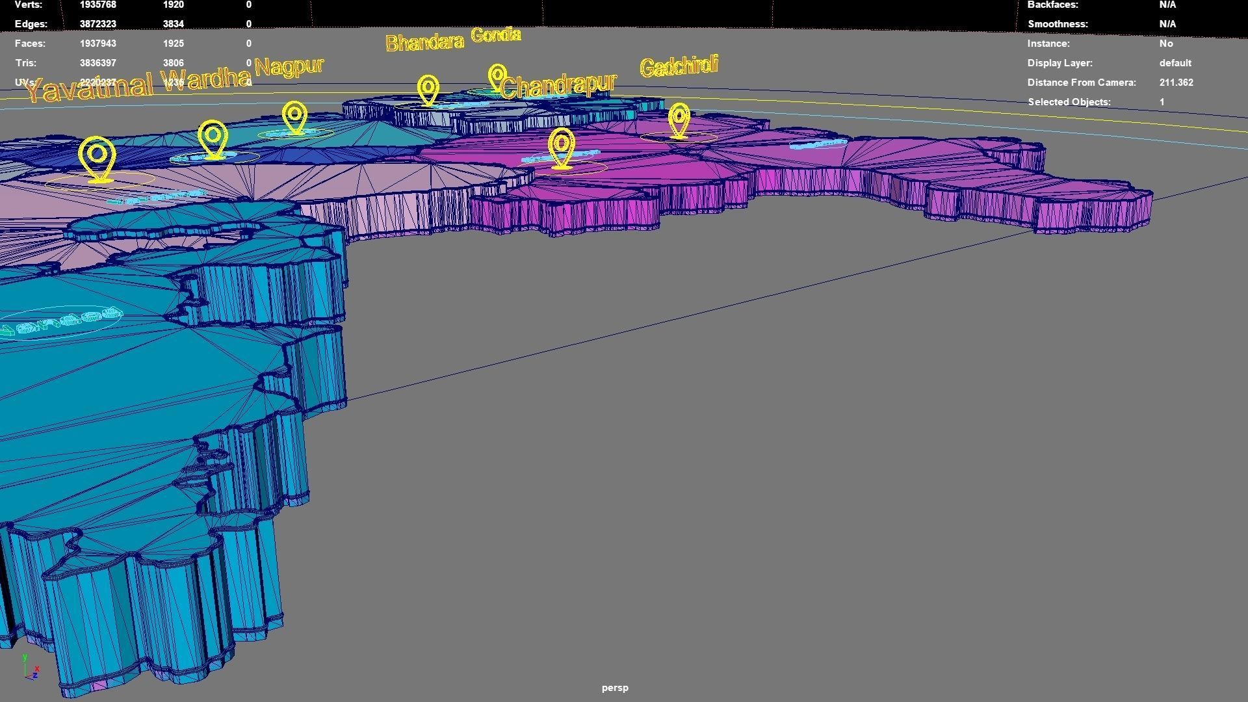Click the Selected Objects HUD entry
The width and height of the screenshot is (1248, 702).
[x=1069, y=102]
